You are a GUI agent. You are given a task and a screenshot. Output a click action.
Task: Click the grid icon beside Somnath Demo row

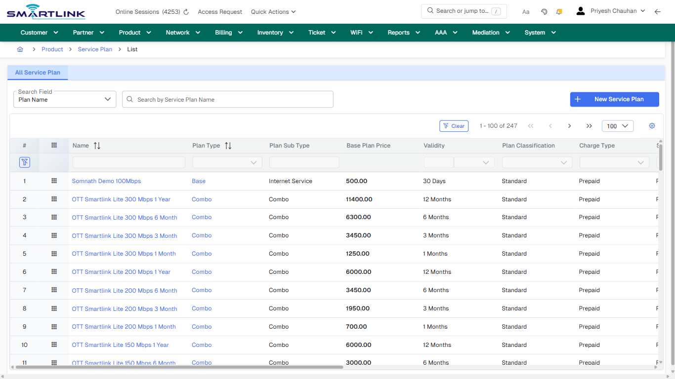click(x=54, y=181)
